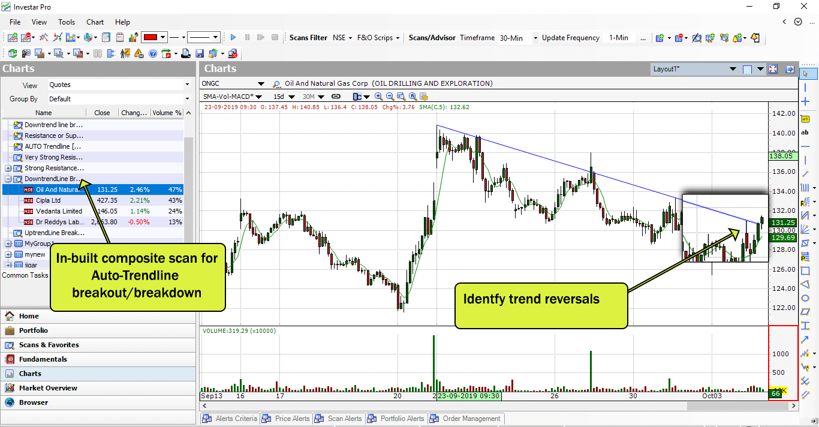Screen dimensions: 819x427
Task: Click the print chart icon
Action: click(186, 53)
